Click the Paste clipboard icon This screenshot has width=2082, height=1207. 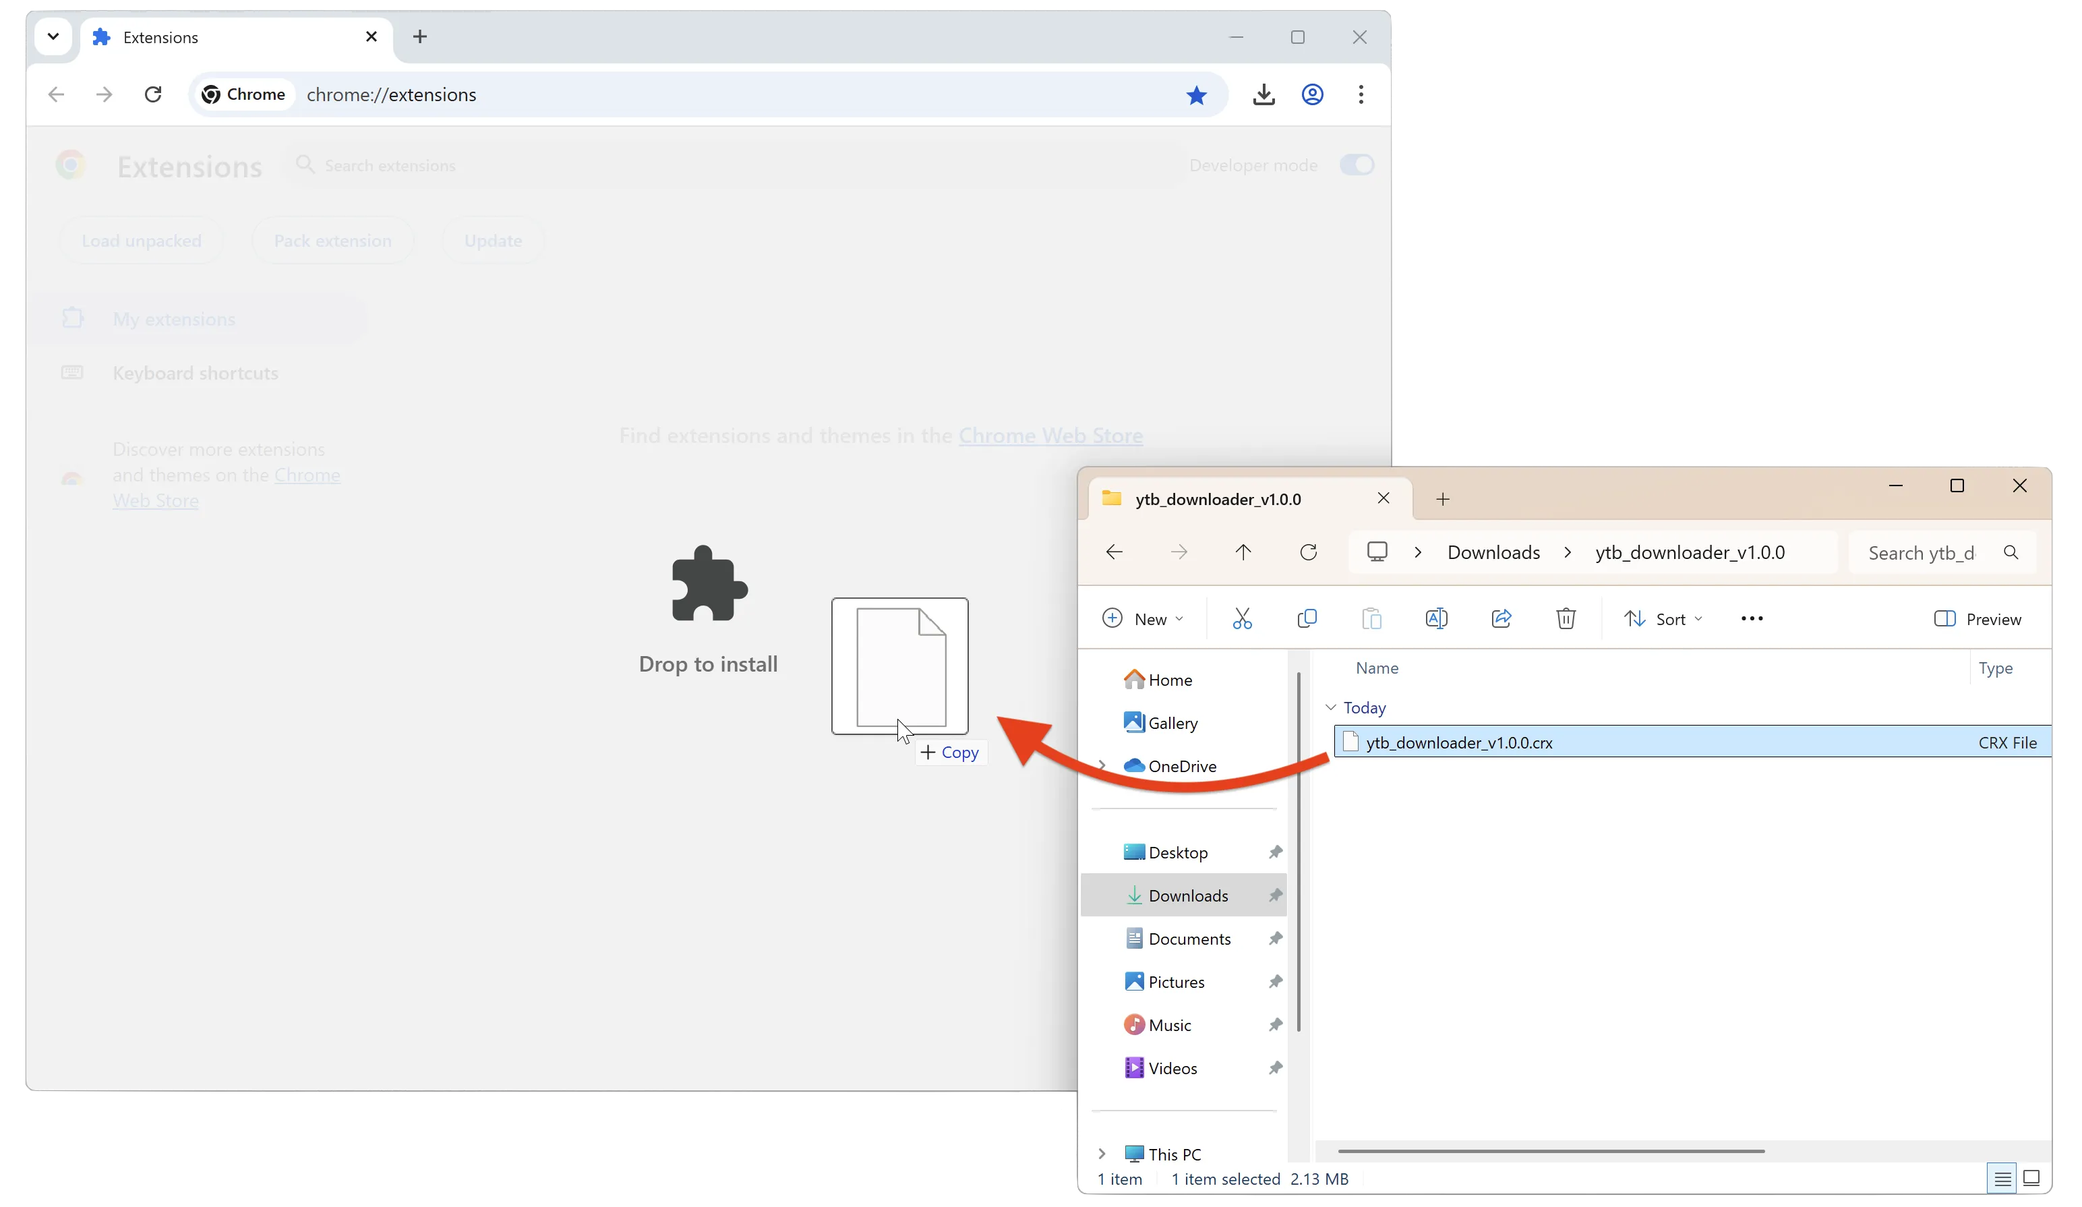coord(1371,619)
